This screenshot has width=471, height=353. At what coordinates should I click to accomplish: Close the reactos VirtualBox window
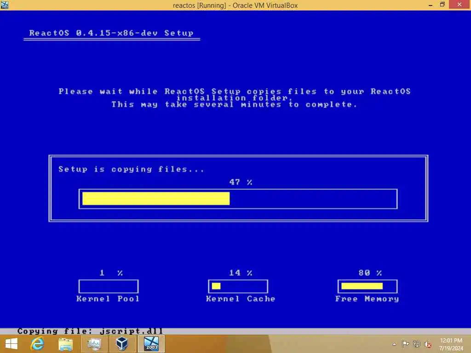pyautogui.click(x=460, y=5)
